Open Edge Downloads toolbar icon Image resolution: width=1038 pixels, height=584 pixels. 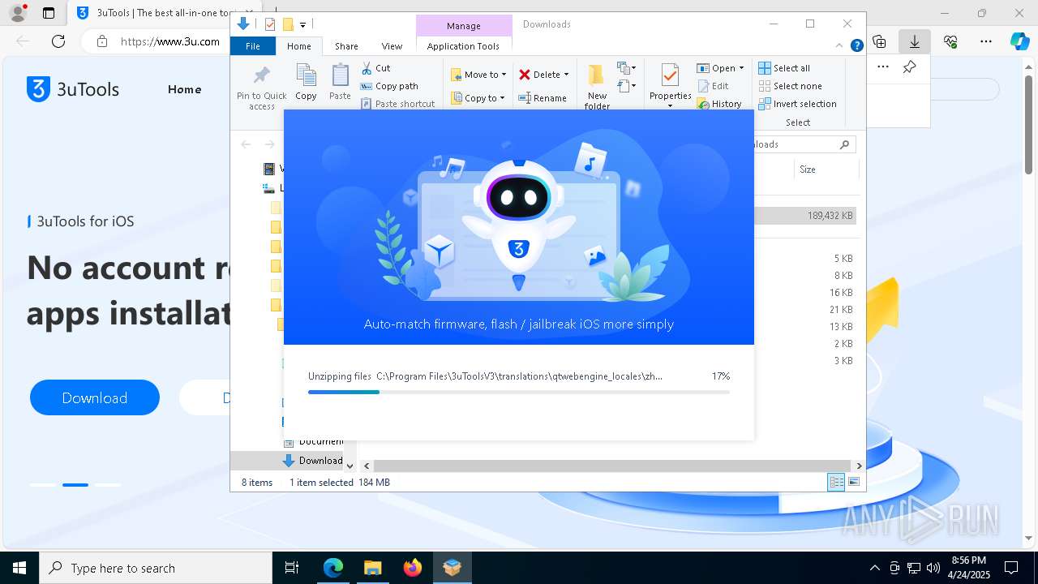point(914,41)
